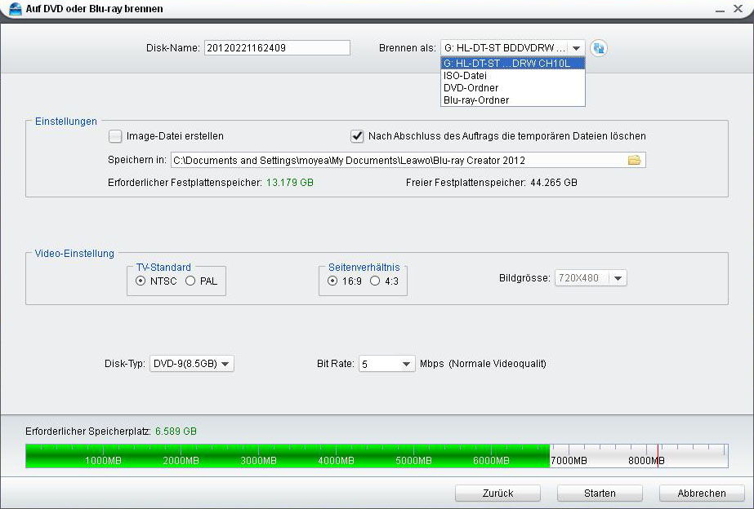
Task: Click the Zurück button
Action: 497,494
